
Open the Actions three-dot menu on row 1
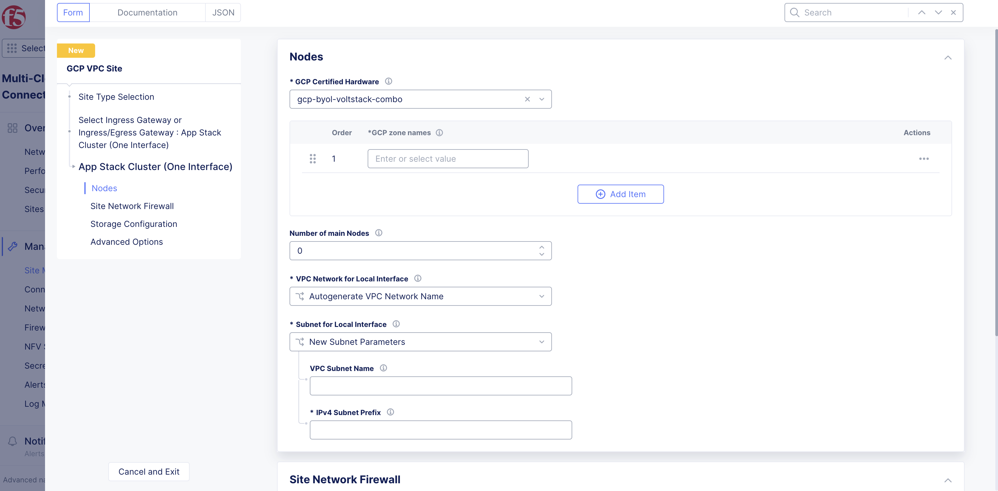[x=924, y=159]
